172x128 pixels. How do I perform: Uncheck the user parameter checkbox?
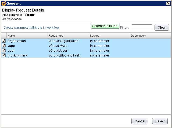4,51
